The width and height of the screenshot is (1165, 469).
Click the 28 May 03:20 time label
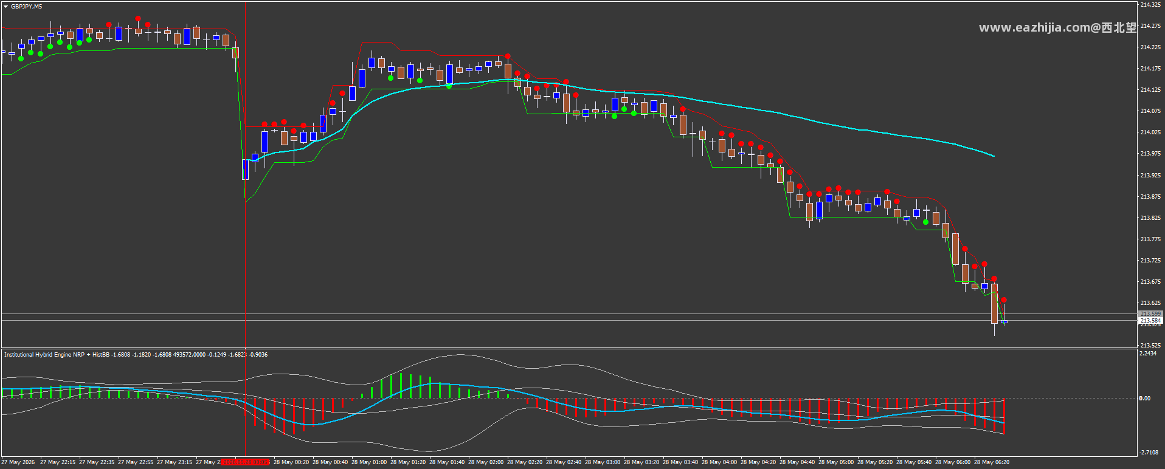[x=641, y=462]
